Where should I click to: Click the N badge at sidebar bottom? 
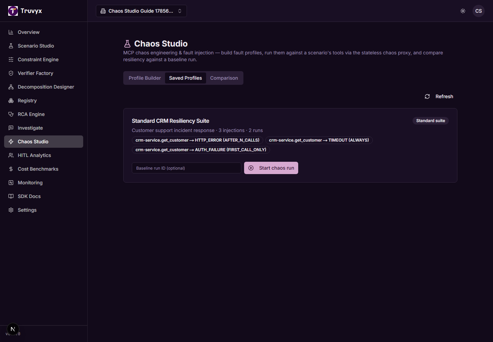pos(13,329)
